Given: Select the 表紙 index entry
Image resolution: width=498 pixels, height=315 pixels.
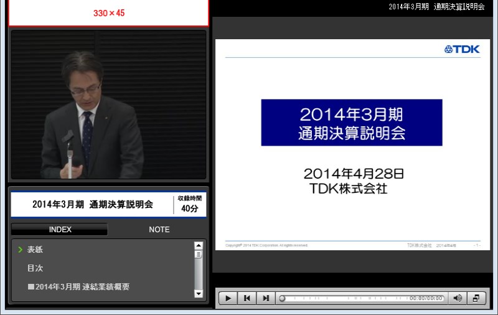Looking at the screenshot, I should 35,250.
